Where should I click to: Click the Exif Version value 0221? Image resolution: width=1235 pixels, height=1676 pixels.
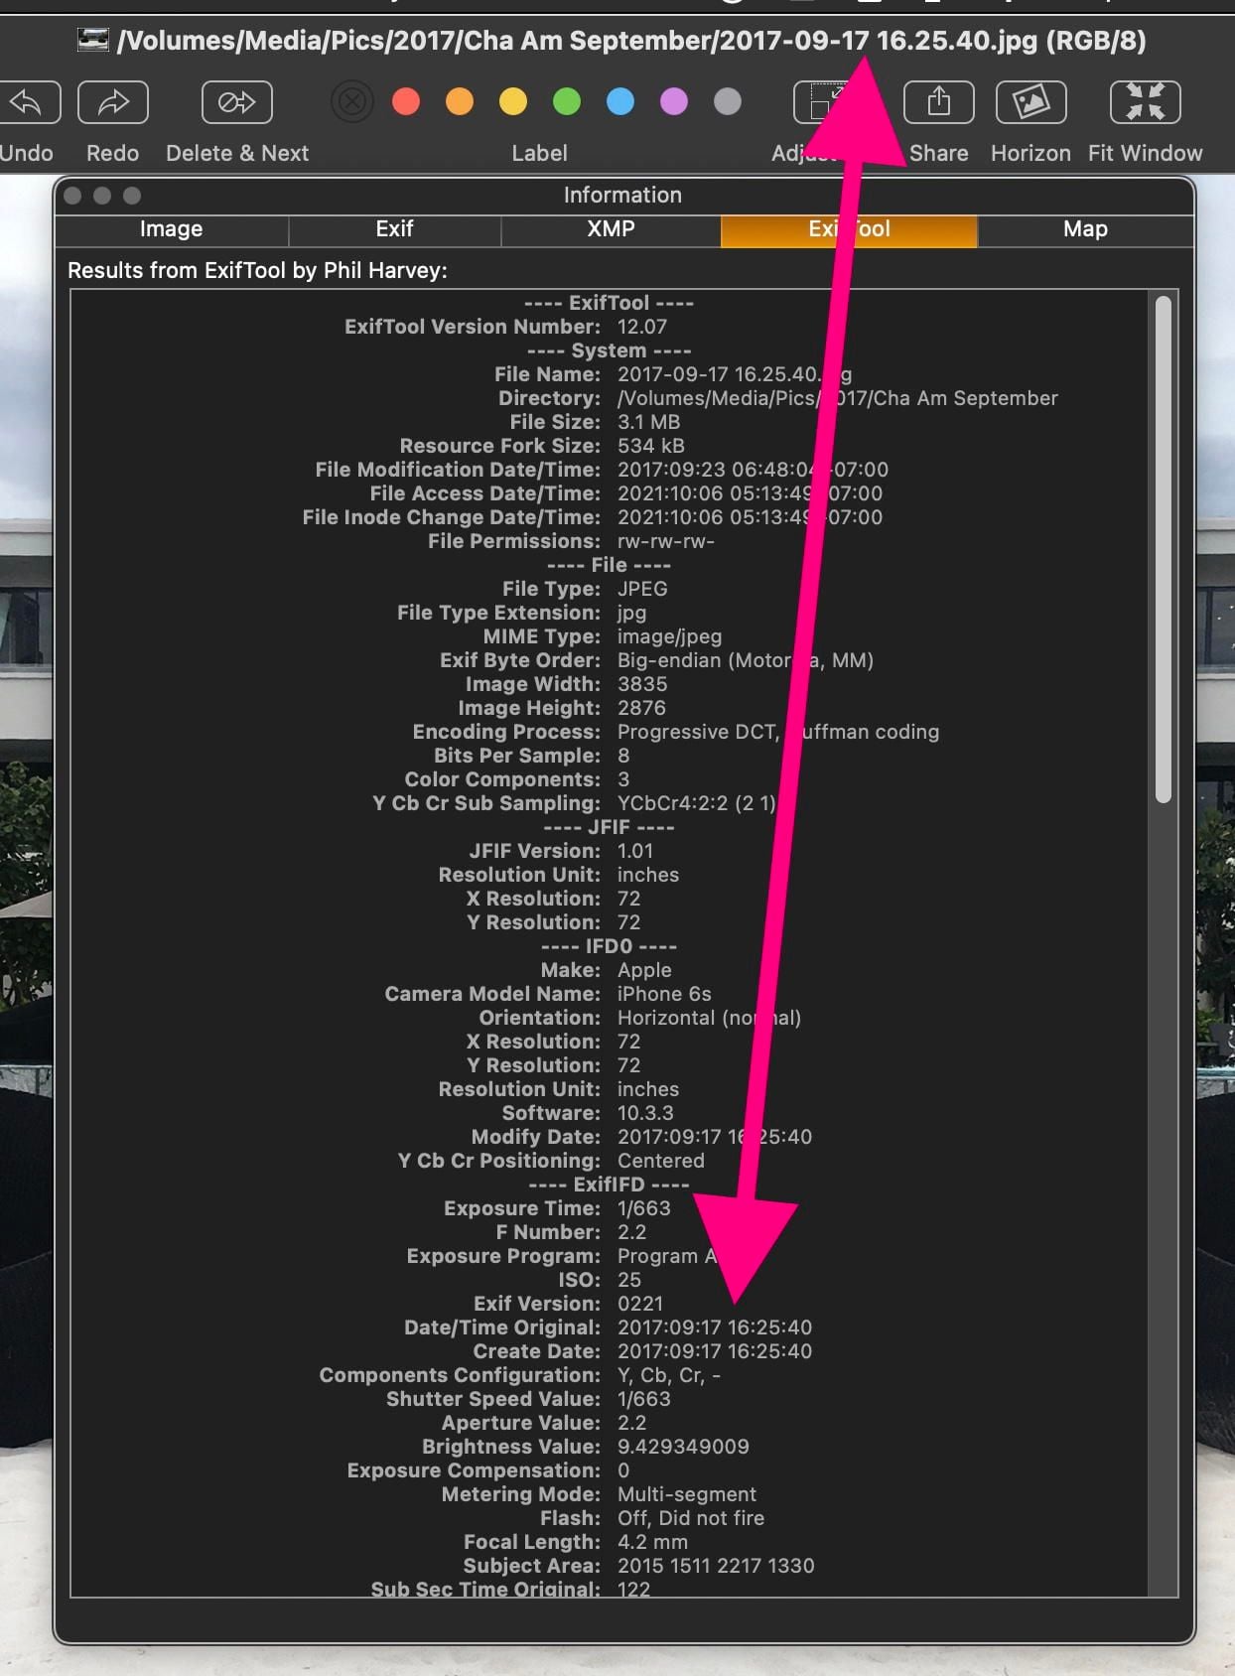pos(640,1304)
